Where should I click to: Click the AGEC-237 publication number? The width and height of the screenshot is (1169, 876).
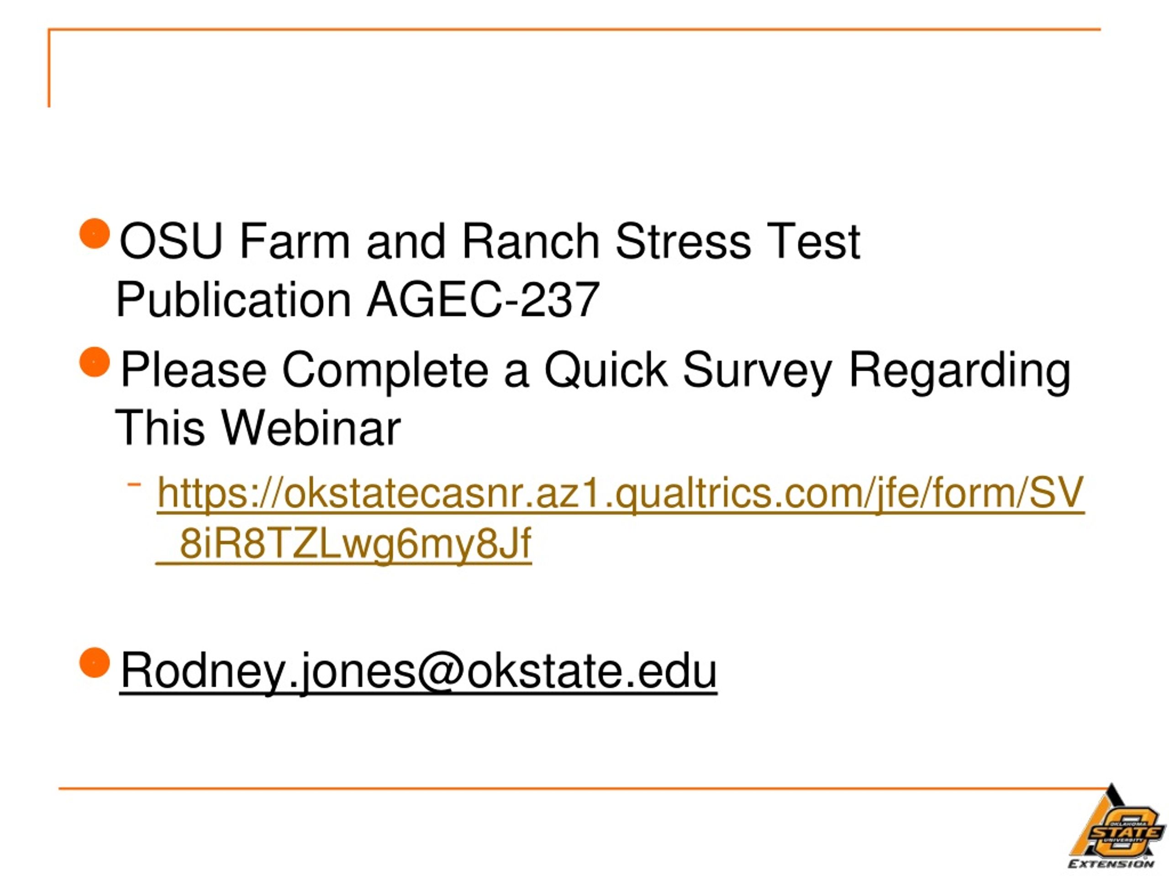(x=483, y=299)
